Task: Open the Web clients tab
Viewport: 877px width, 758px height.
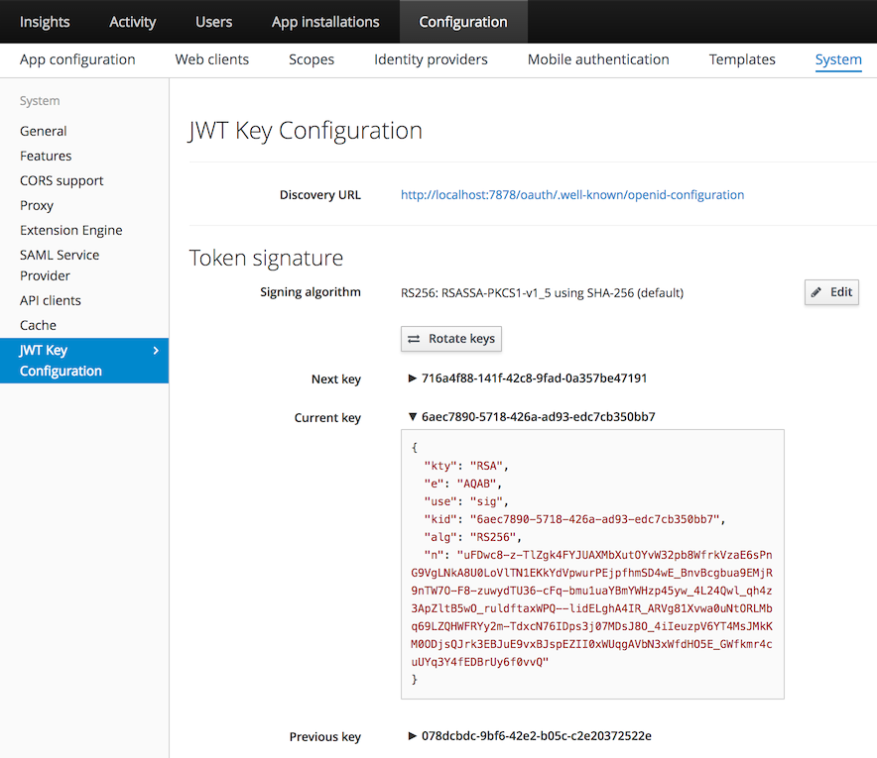Action: (x=211, y=59)
